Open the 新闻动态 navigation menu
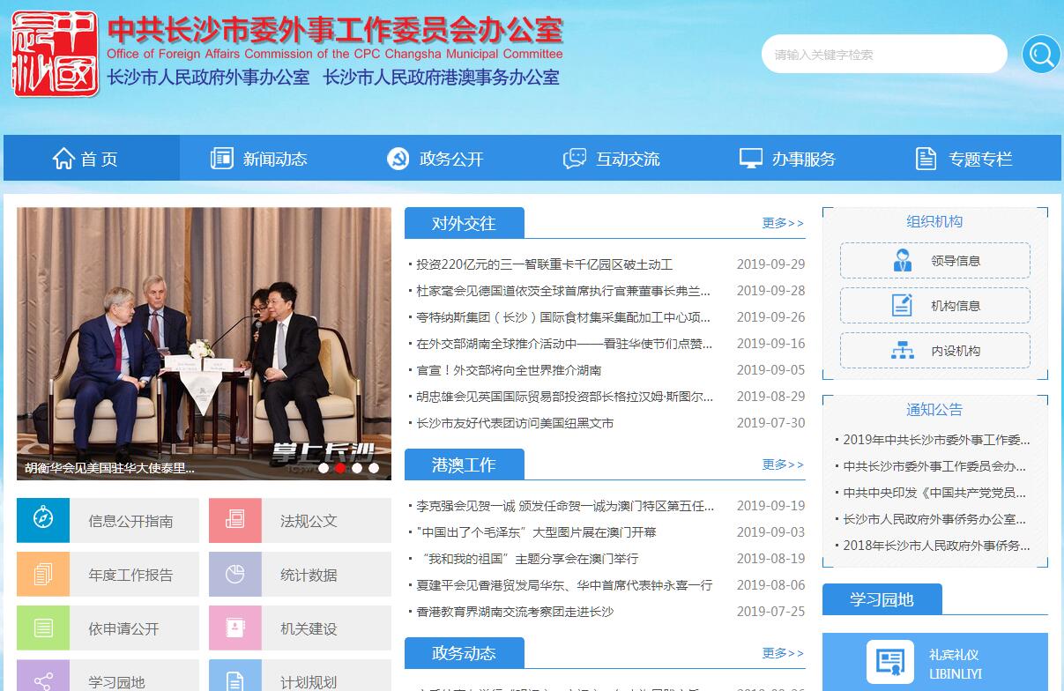Viewport: 1064px width, 691px height. click(259, 159)
